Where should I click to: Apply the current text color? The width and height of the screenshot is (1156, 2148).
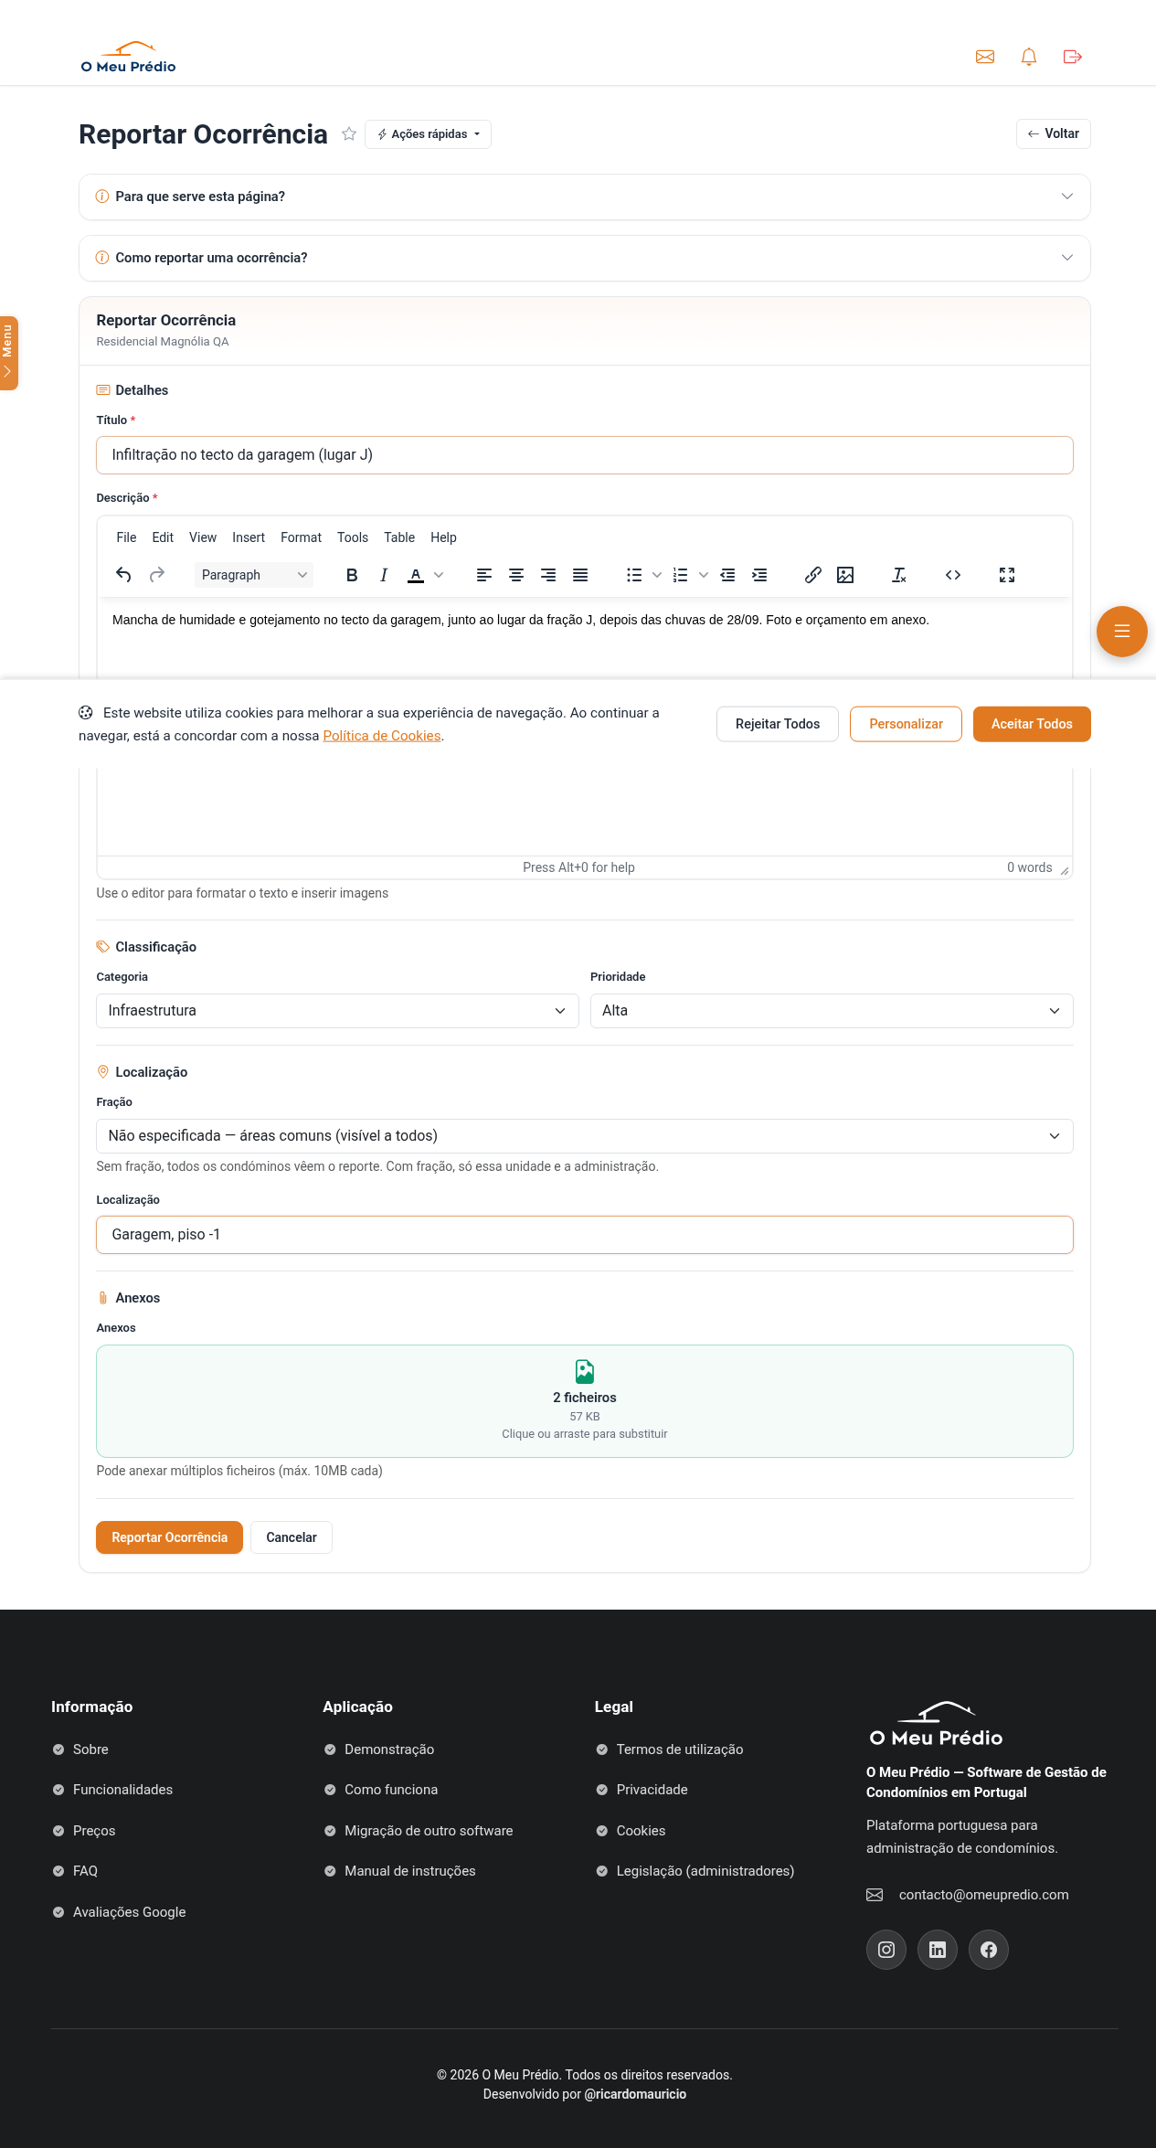[x=416, y=575]
